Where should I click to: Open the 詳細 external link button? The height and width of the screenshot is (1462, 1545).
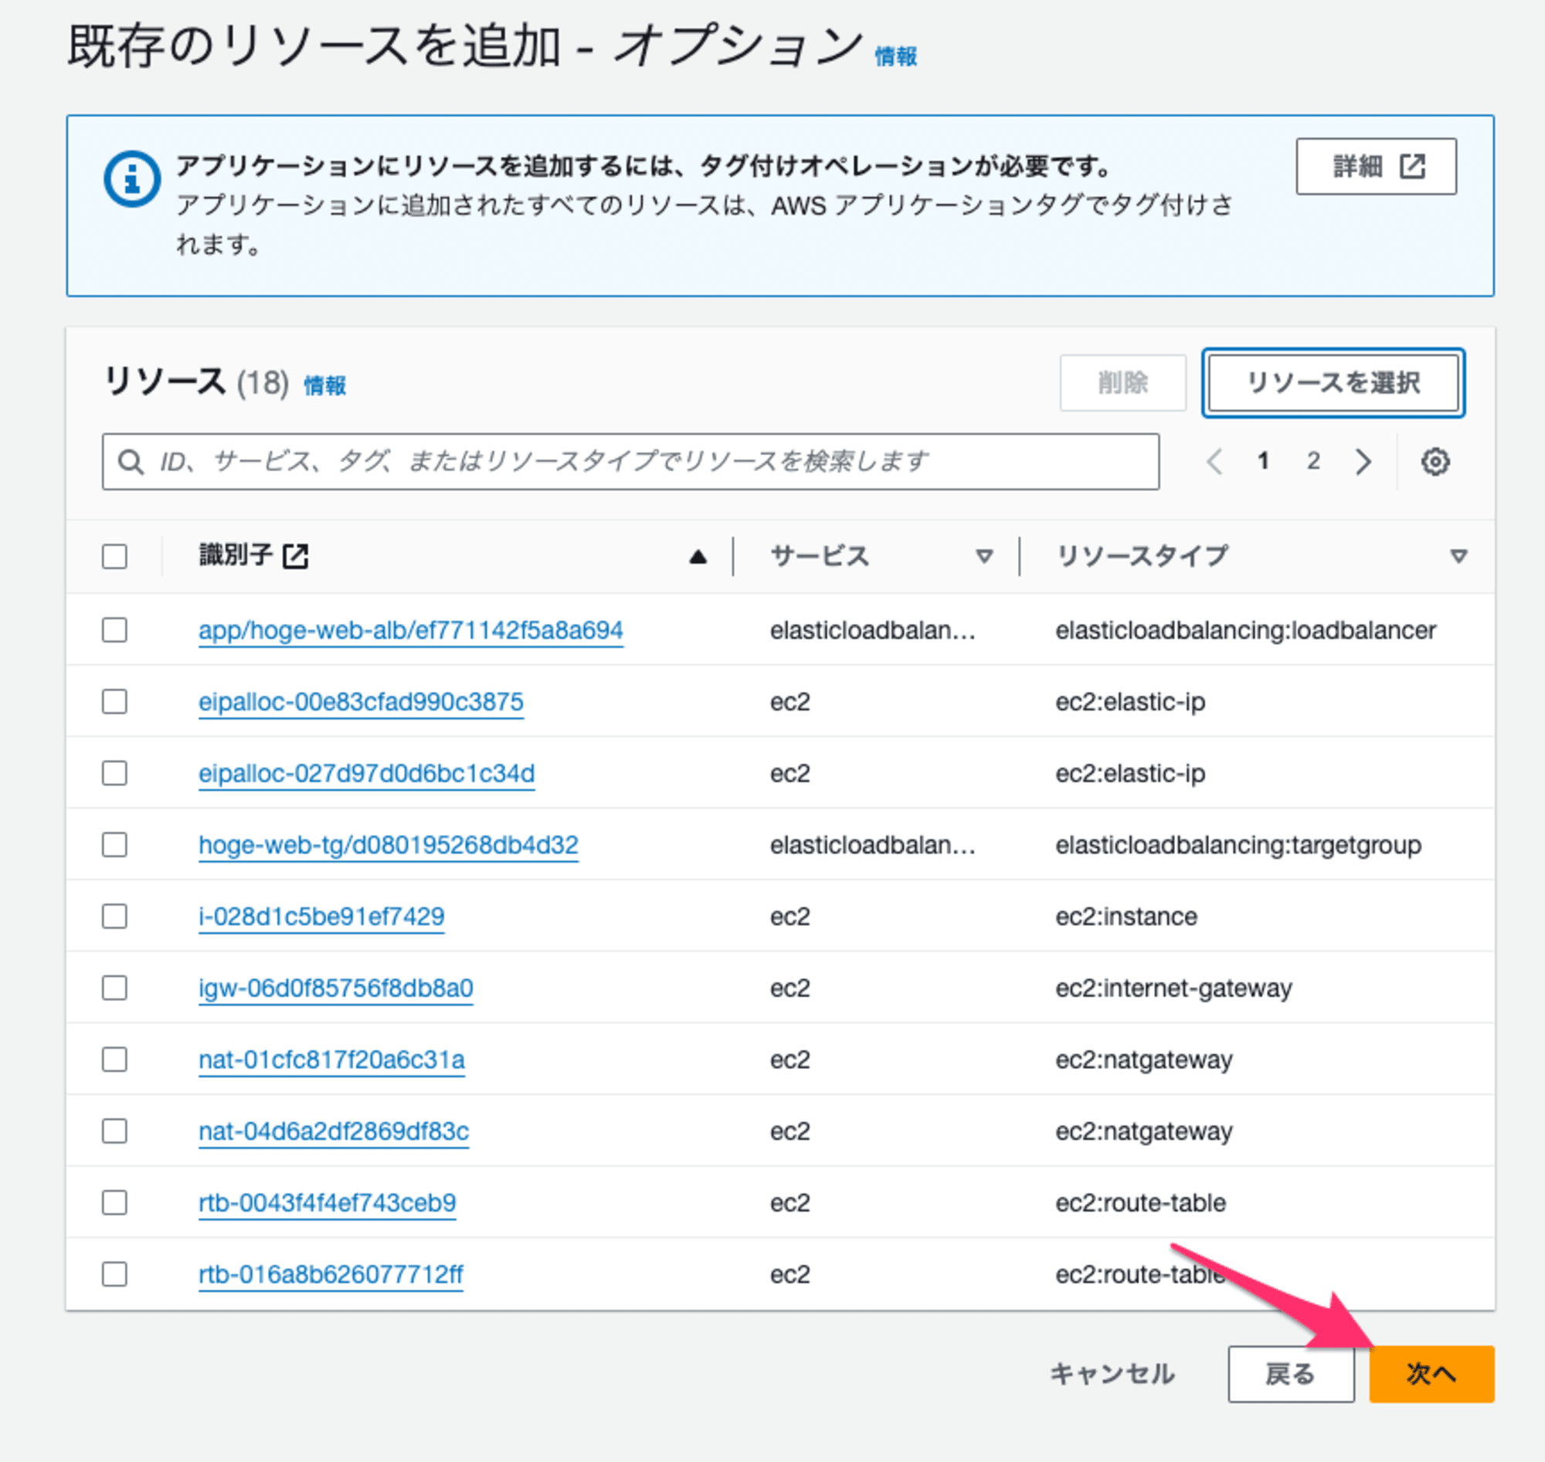click(x=1376, y=167)
